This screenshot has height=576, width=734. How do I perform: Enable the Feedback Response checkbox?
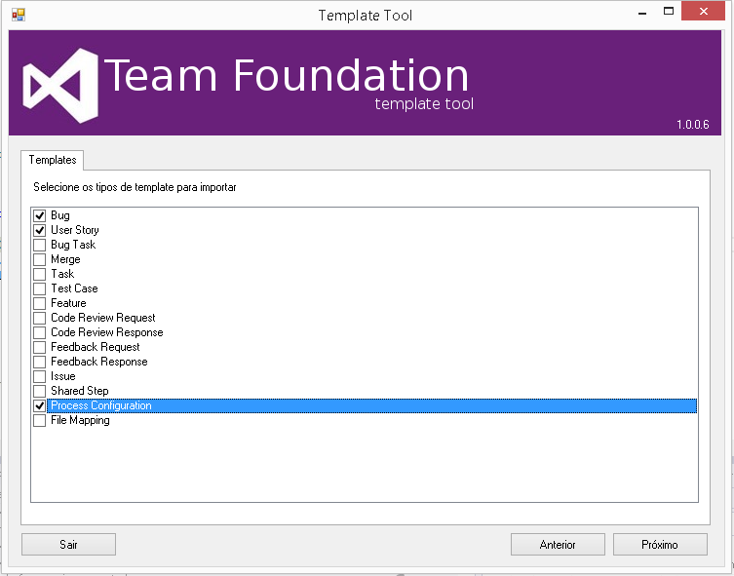[39, 362]
